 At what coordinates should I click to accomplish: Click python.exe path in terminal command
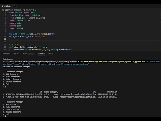coord(113,62)
